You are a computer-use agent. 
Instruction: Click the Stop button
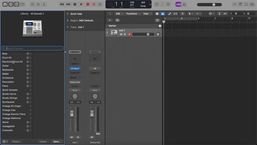click(75, 4)
